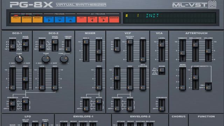This screenshot has height=126, width=224.
Task: Click the VCF ENV slider handle
Action: pyautogui.click(x=130, y=87)
